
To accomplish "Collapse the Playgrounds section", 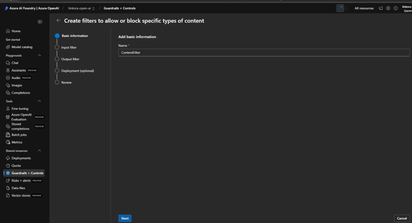I will [39, 55].
